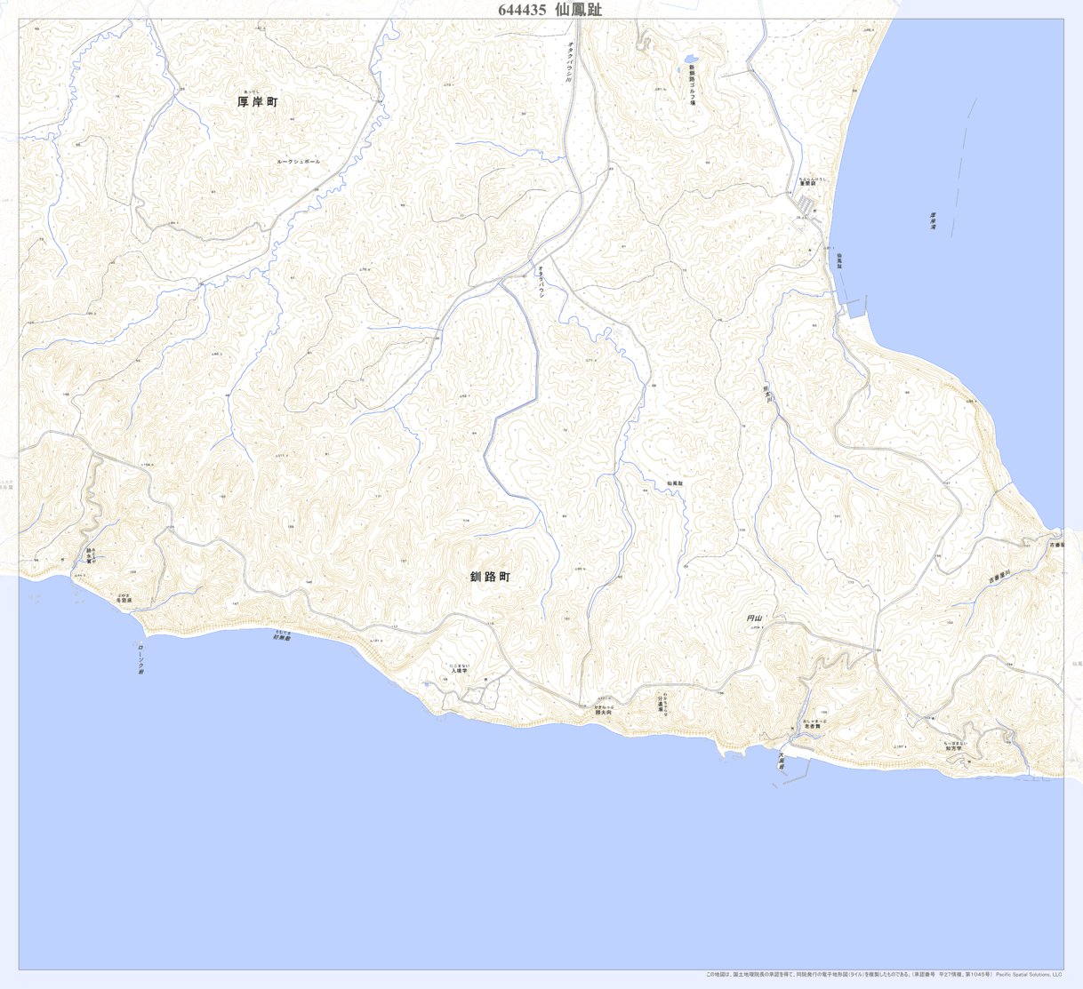Image resolution: width=1083 pixels, height=989 pixels.
Task: Click the 厚岸湾 bay label in sea
Action: click(x=934, y=222)
